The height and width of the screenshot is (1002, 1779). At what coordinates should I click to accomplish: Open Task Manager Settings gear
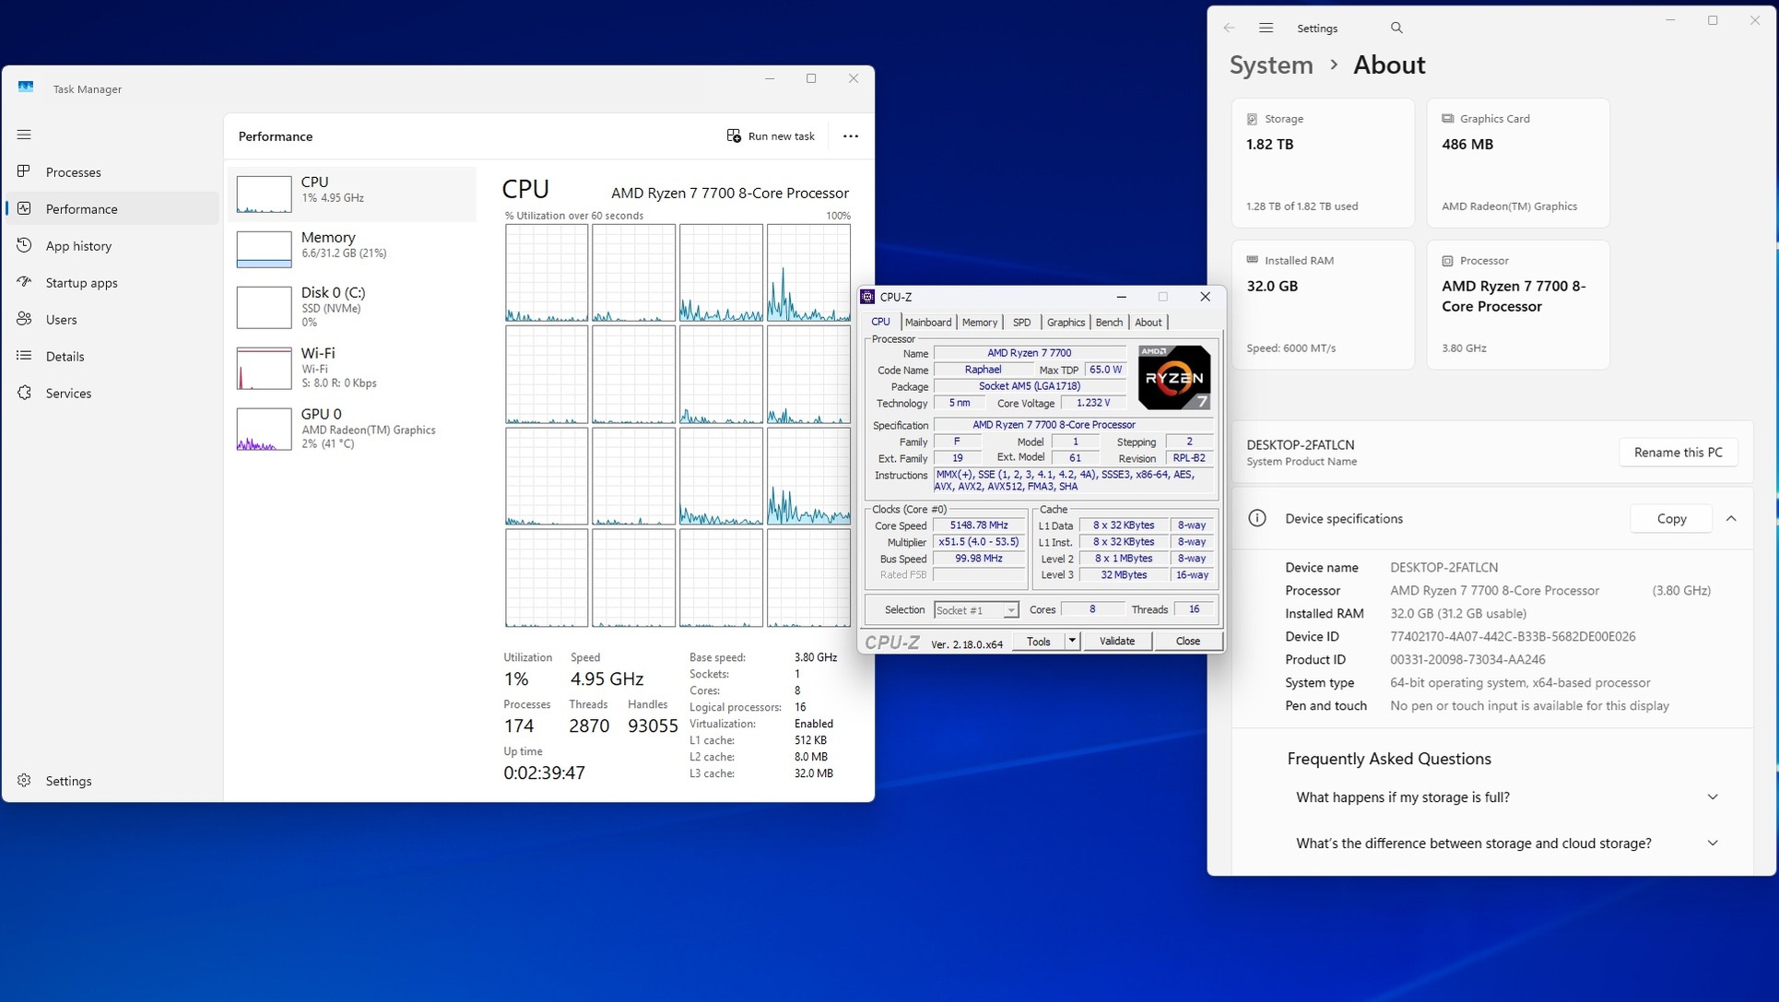click(24, 781)
